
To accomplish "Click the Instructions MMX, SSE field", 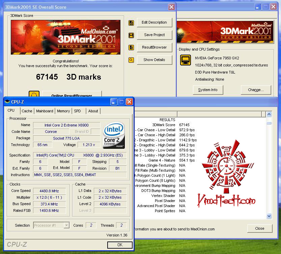I will point(80,175).
